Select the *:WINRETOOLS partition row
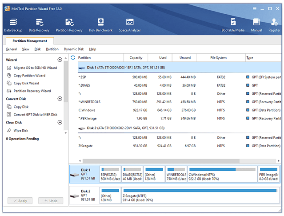This screenshot has height=216, width=284. click(179, 102)
